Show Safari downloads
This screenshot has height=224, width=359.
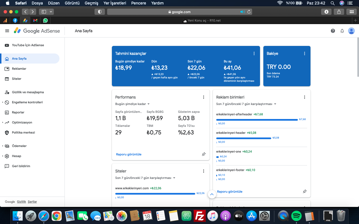(326, 12)
